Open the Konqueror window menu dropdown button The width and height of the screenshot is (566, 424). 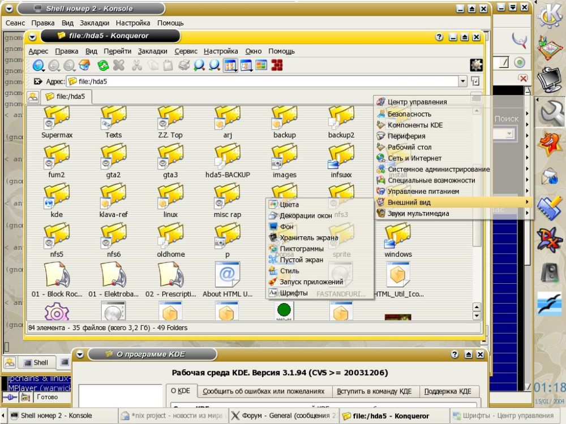[x=32, y=36]
